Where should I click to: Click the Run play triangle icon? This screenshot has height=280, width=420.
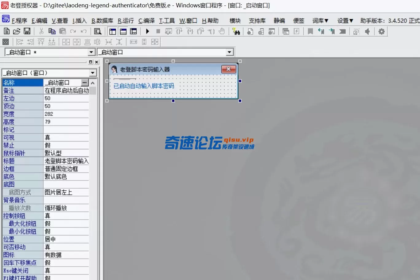pos(148,31)
